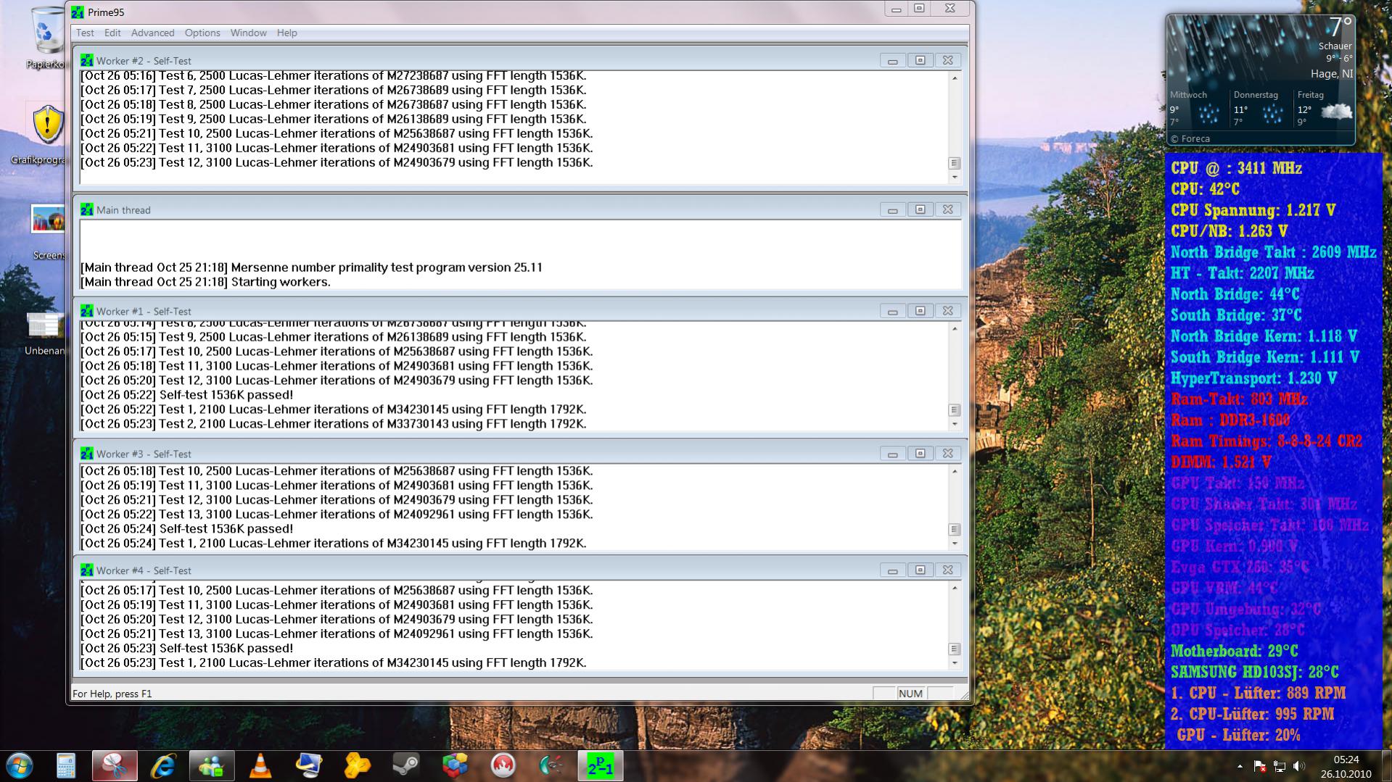Click Prime95 title bar application icon
The width and height of the screenshot is (1392, 782).
(x=78, y=12)
